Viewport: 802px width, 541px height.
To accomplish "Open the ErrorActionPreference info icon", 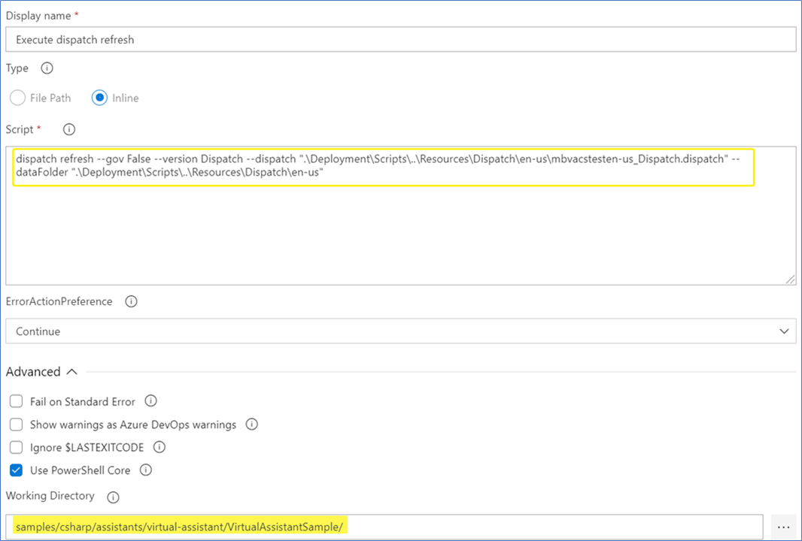I will pos(131,301).
